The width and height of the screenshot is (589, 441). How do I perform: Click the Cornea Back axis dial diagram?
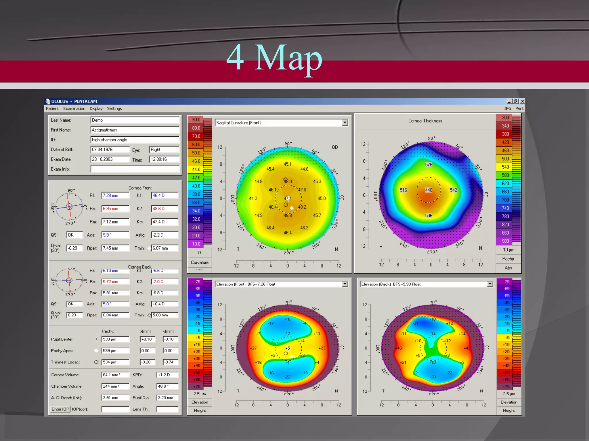69,280
